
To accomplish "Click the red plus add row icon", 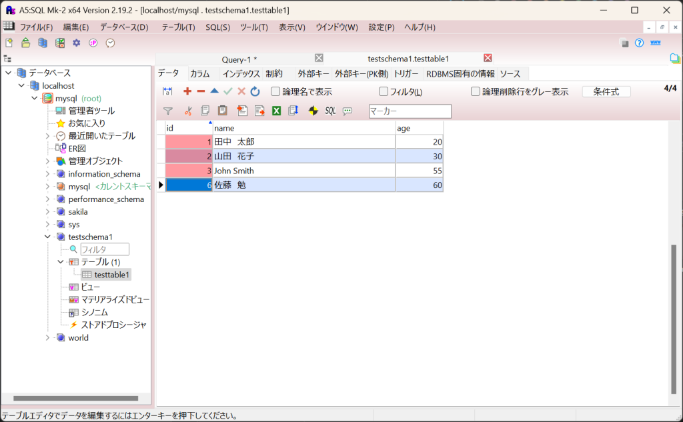I will 187,91.
